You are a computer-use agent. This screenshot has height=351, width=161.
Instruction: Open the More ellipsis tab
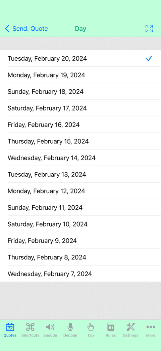(x=151, y=327)
